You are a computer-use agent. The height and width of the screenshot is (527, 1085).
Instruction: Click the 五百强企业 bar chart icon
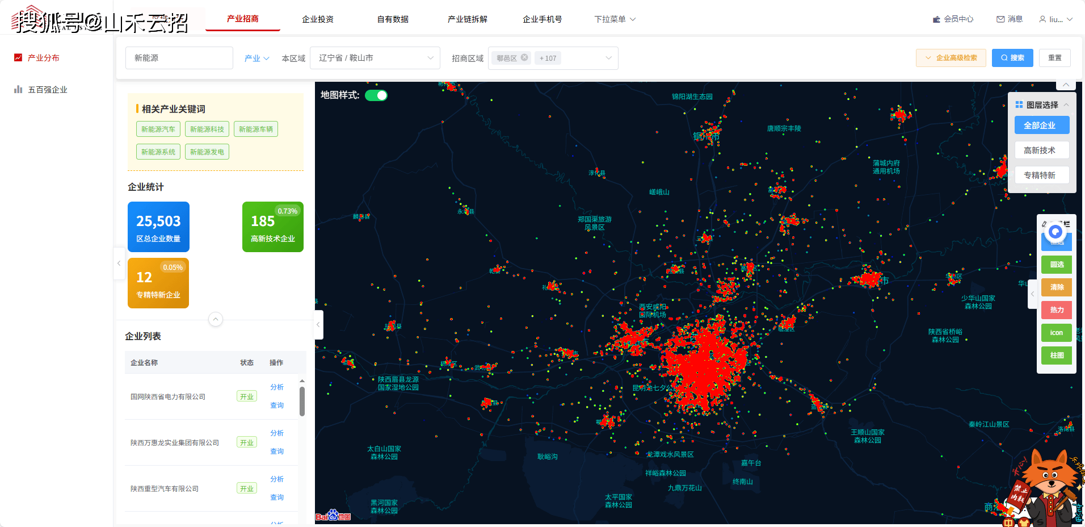tap(18, 90)
